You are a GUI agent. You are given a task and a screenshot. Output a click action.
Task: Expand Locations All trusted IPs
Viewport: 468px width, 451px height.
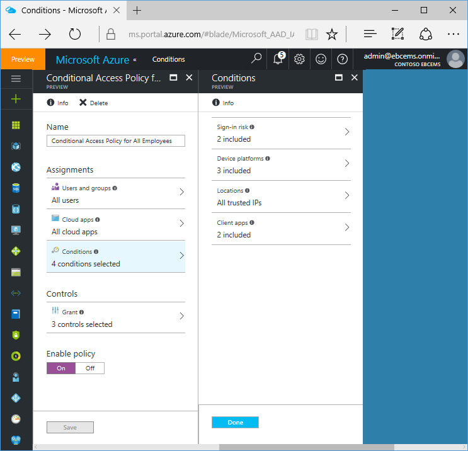tap(281, 197)
